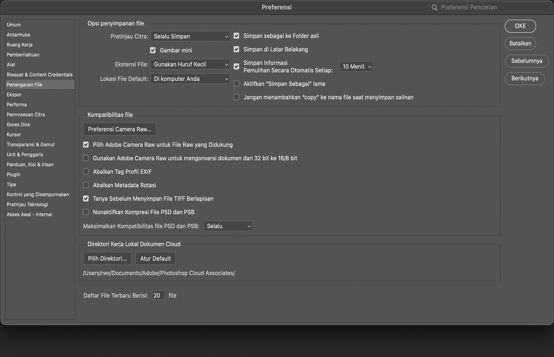This screenshot has height=357, width=554.
Task: Check Abaikan Tag Profil EXIF
Action: pyautogui.click(x=86, y=171)
